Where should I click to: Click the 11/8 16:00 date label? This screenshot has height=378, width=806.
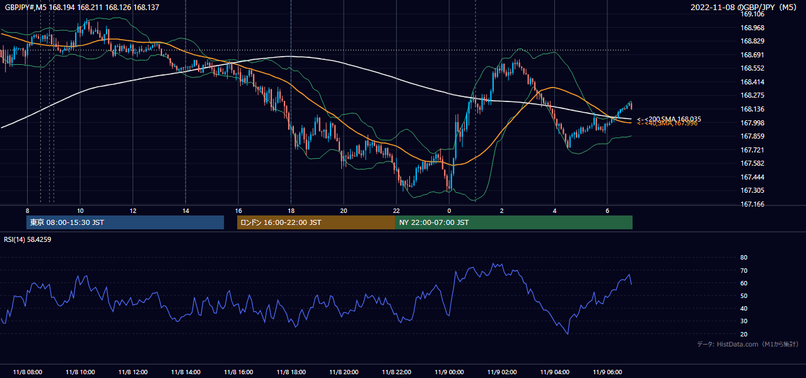click(238, 372)
